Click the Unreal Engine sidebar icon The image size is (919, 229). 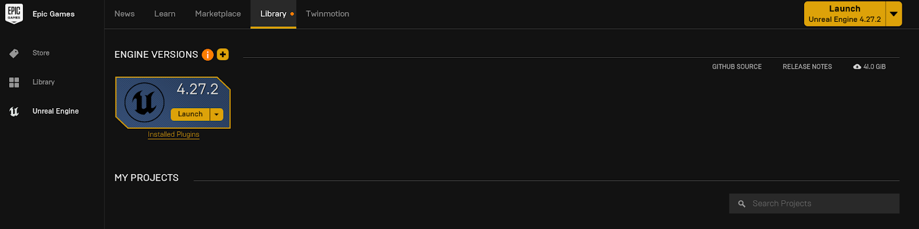14,112
